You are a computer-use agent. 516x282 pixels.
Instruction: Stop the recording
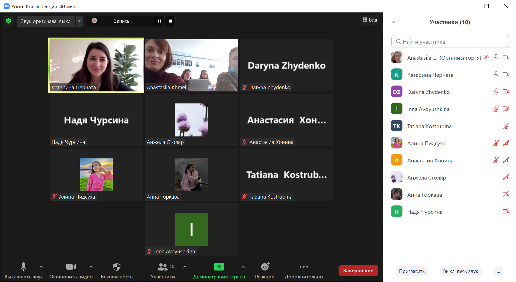[x=170, y=21]
